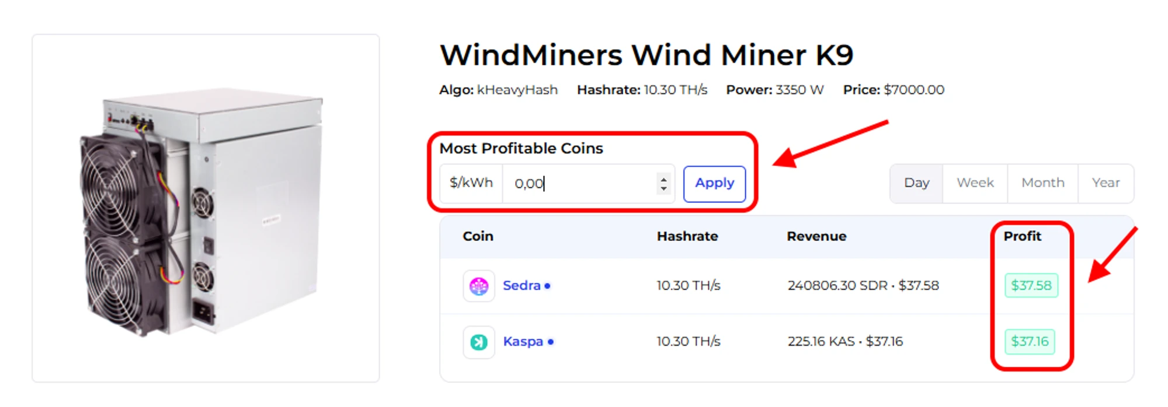Image resolution: width=1168 pixels, height=407 pixels.
Task: Open the Sedra coin link
Action: [x=522, y=286]
